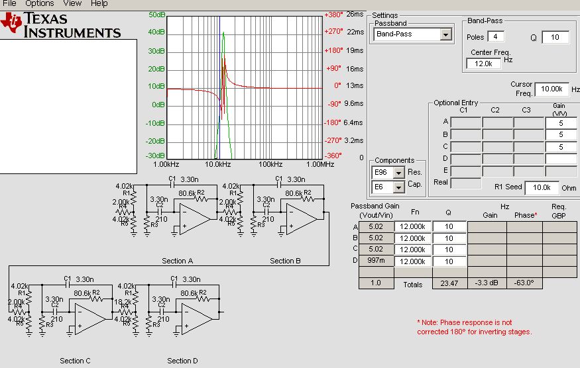
Task: Click the C1 optional entry for row A
Action: click(x=466, y=122)
